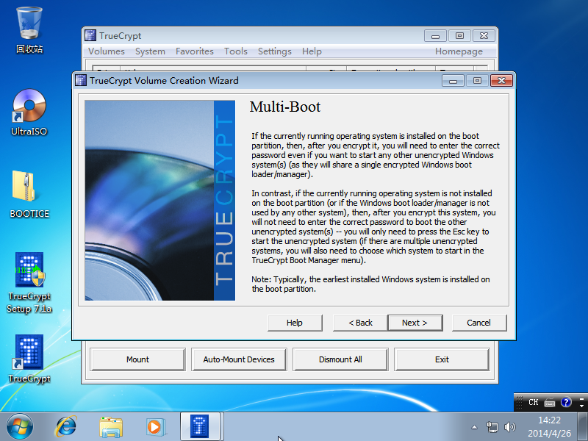Launch Internet Explorer from the taskbar
588x441 pixels.
[x=66, y=427]
